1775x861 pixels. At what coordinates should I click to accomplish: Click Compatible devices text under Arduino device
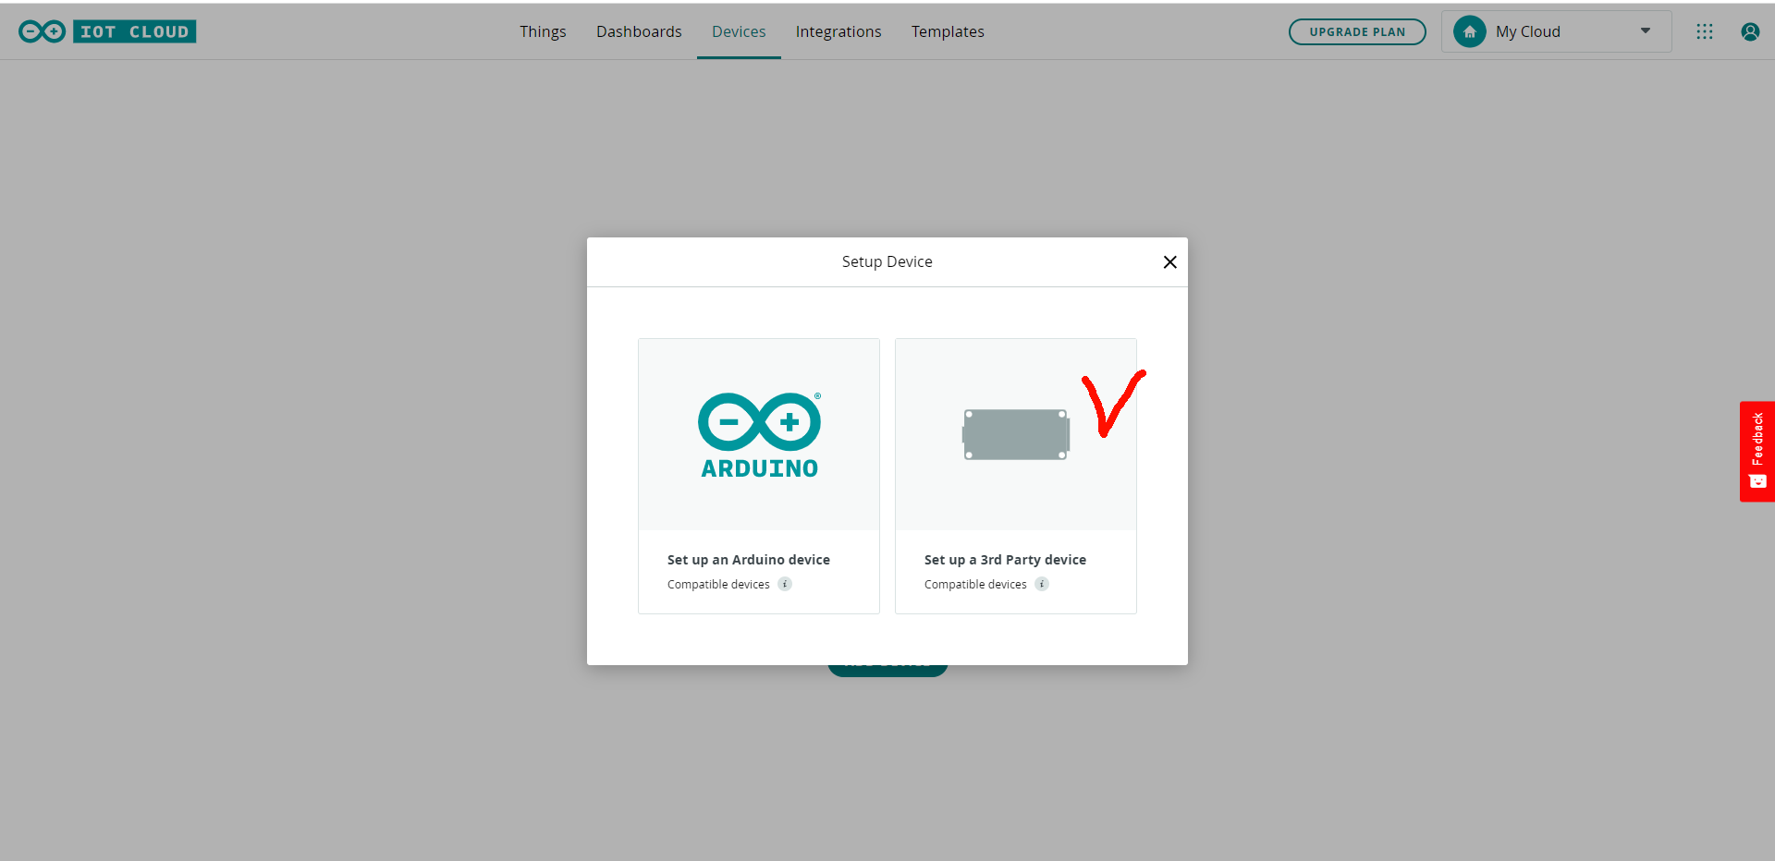[x=718, y=585]
